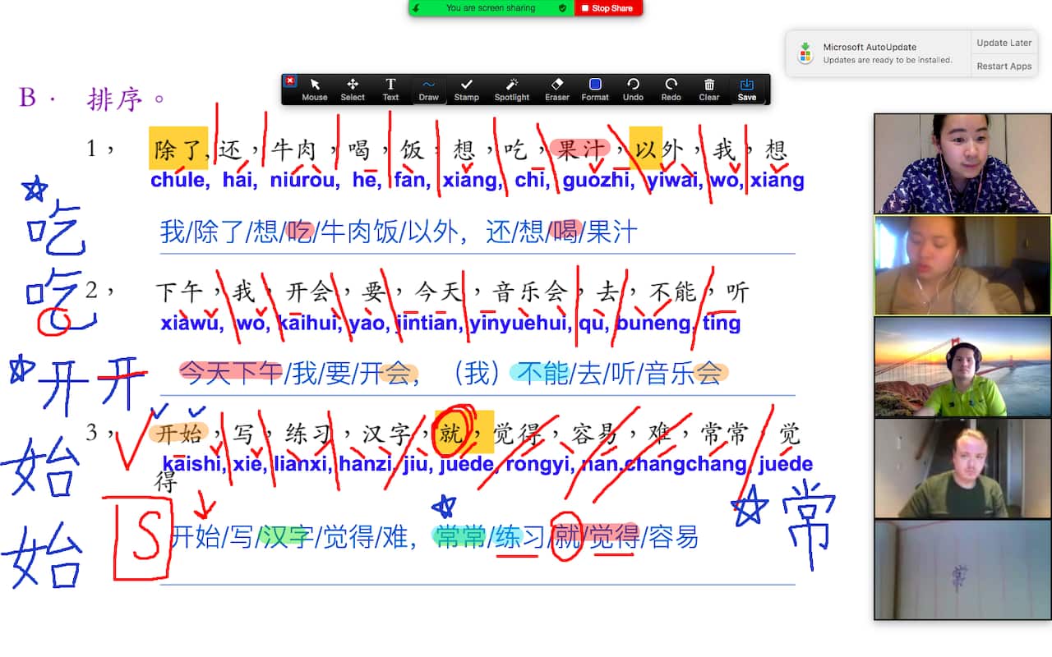The image size is (1052, 657).
Task: Select the top participant video thumbnail
Action: pyautogui.click(x=962, y=163)
